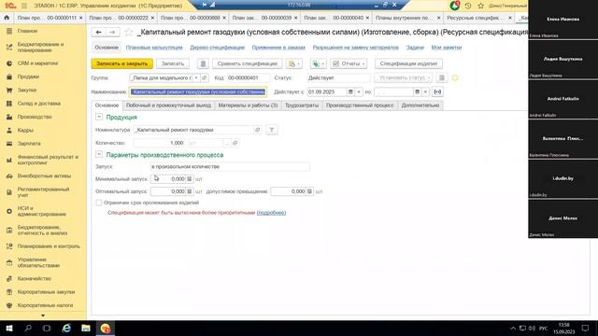Toggle Ограничен срок пролеживания изделий checkbox

point(99,203)
